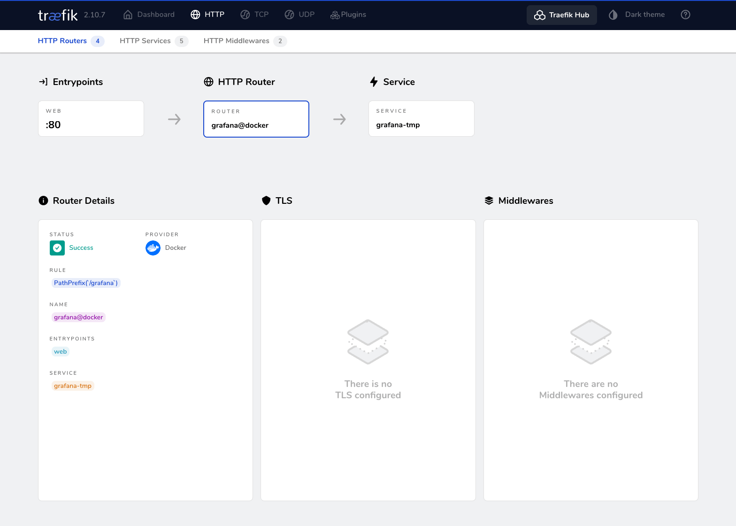The image size is (736, 526).
Task: Click the green Success status icon
Action: (57, 248)
